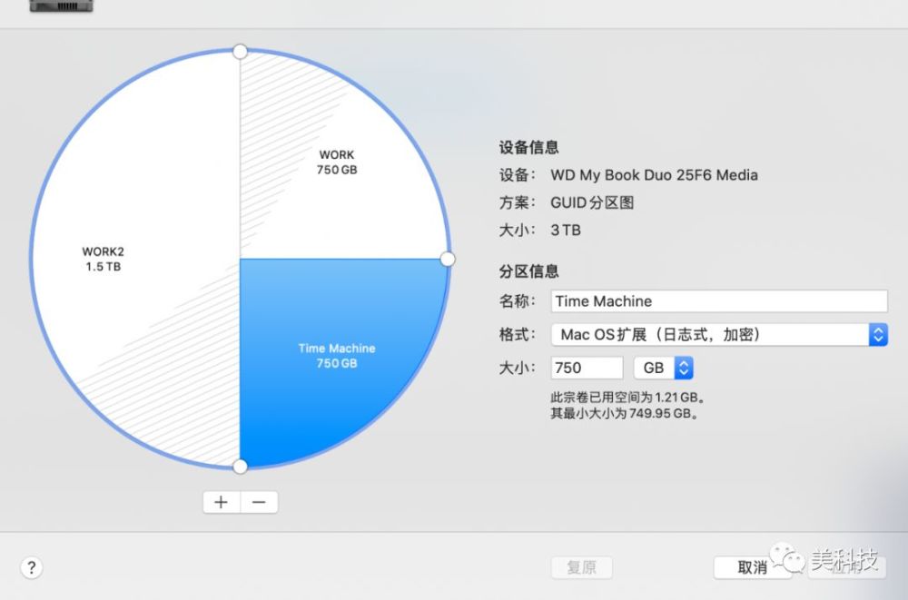Click the handle between Time Machine and WORK2

click(240, 467)
